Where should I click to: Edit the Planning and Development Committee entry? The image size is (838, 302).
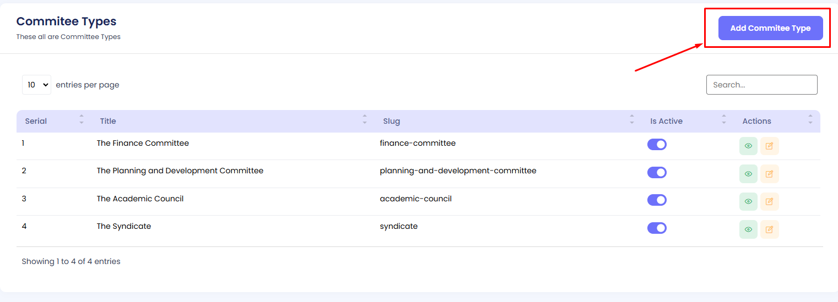tap(769, 174)
